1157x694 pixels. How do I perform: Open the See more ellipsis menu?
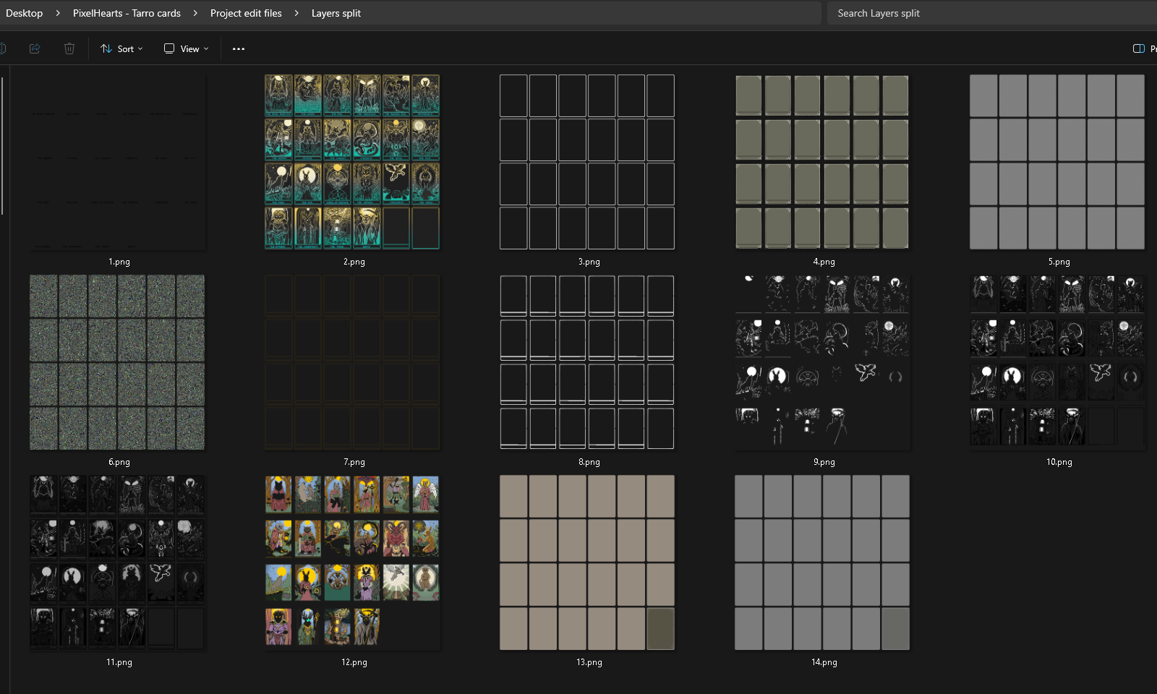click(x=238, y=48)
